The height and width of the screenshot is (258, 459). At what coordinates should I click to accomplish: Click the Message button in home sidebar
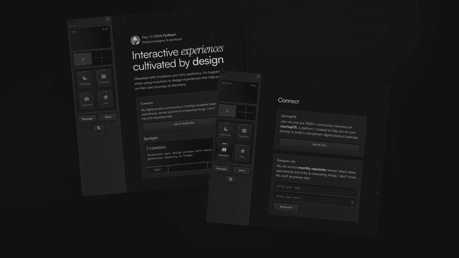87,119
